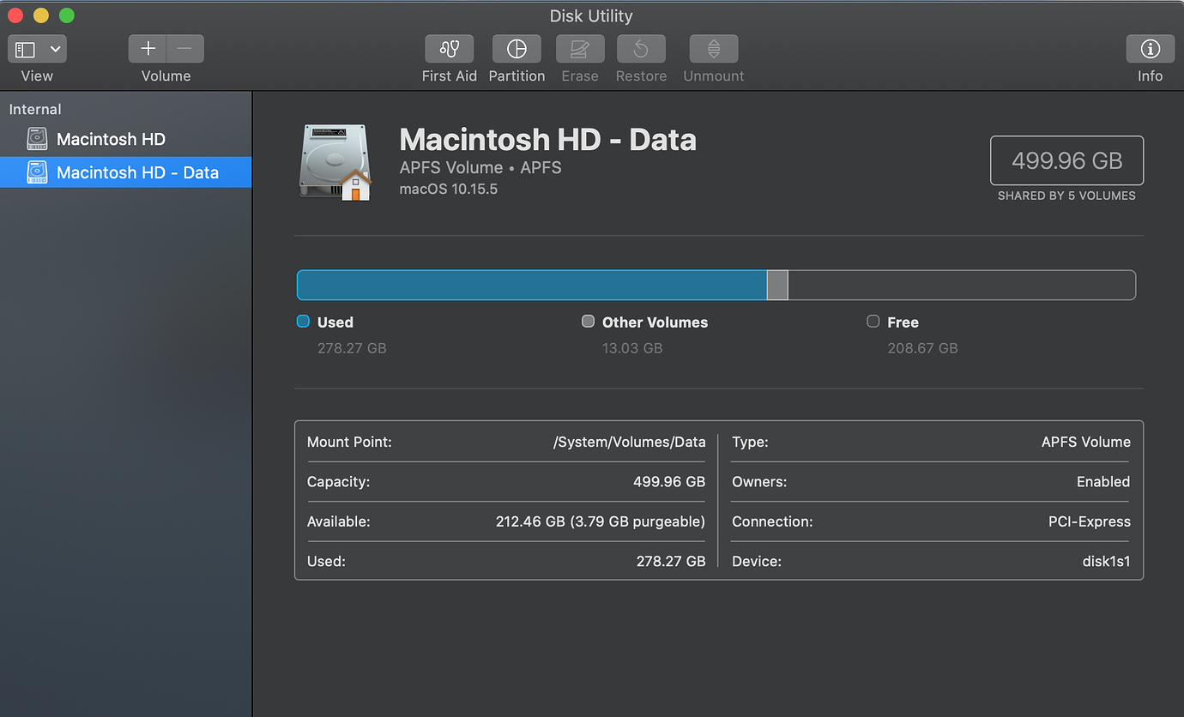Click the Disk Utility window title
The height and width of the screenshot is (717, 1184).
[591, 15]
